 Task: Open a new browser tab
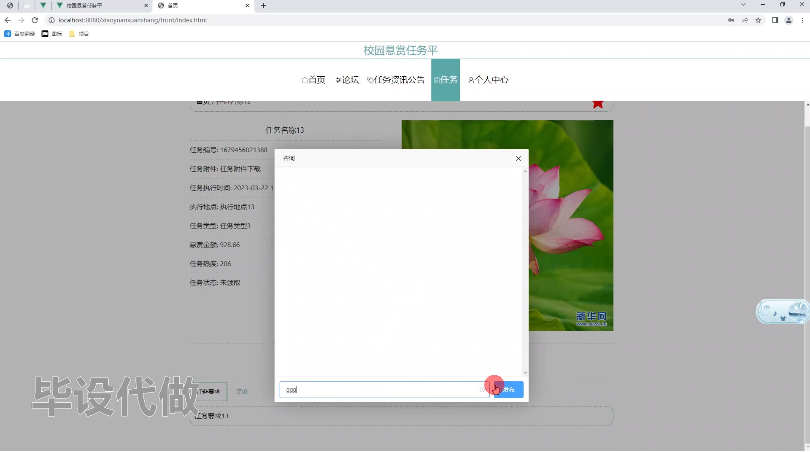(x=263, y=5)
